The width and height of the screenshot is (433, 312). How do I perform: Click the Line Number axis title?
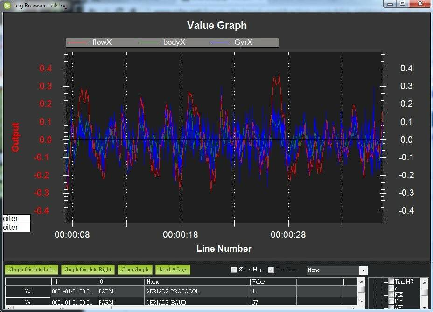tap(224, 249)
